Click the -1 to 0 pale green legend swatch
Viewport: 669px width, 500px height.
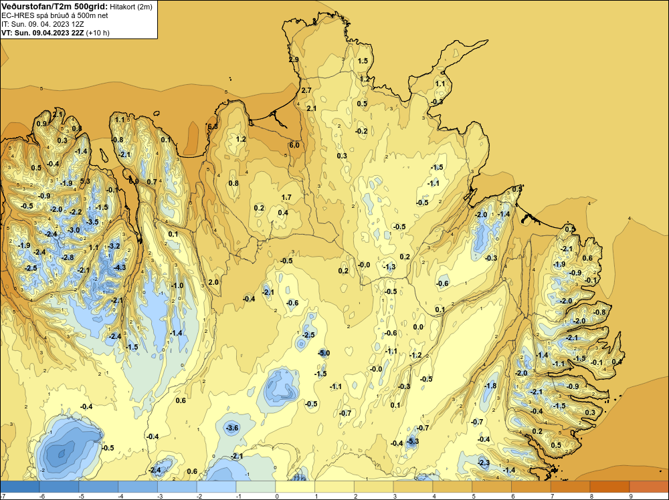click(256, 487)
